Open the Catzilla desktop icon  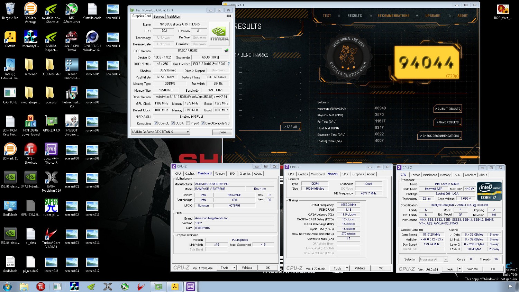pos(10,39)
